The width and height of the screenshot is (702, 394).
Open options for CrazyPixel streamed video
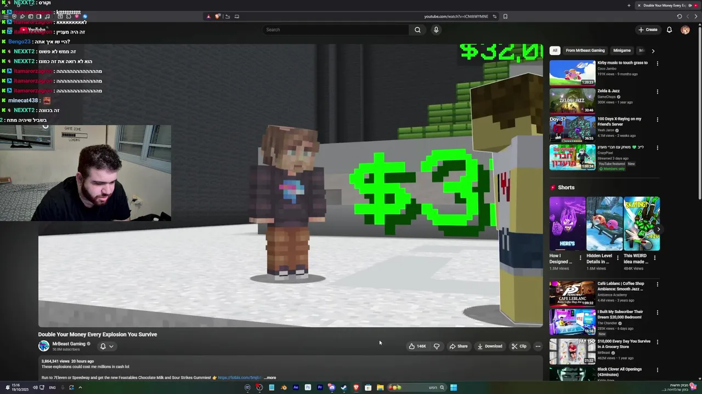point(657,147)
